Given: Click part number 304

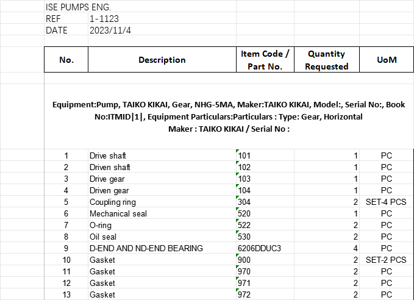Looking at the screenshot, I should [265, 202].
